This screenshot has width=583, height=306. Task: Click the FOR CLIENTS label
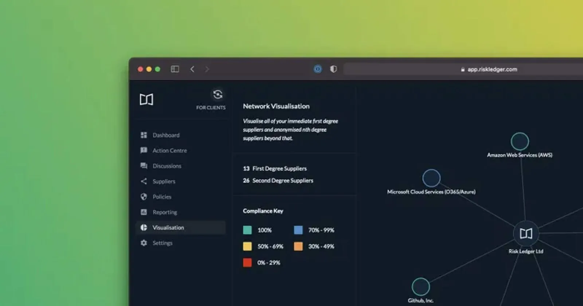[211, 107]
